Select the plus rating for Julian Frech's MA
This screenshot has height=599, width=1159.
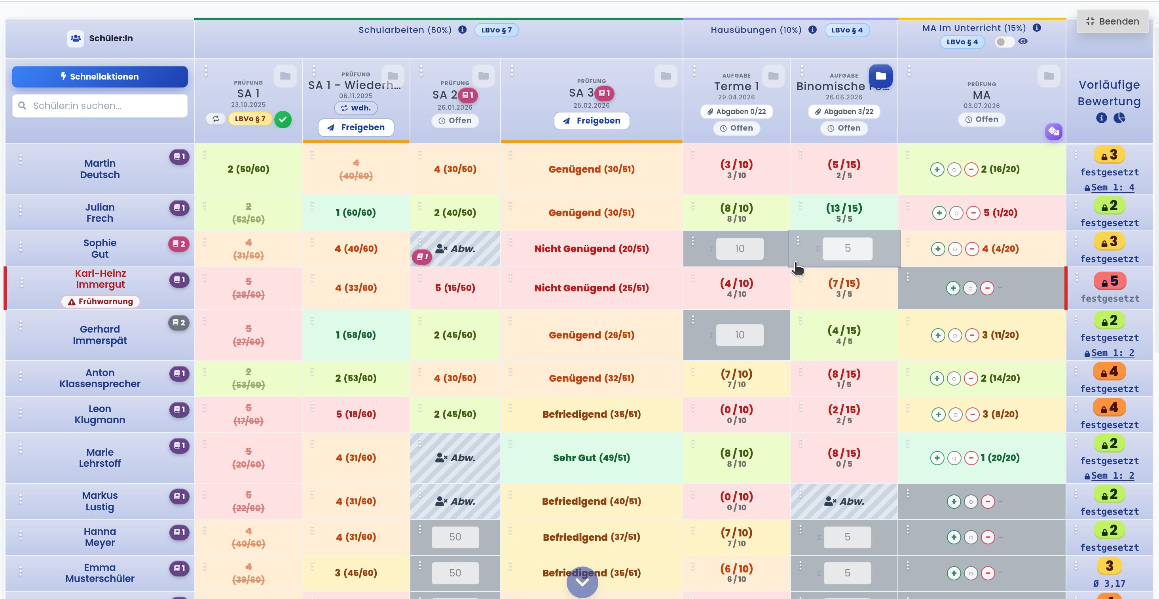939,213
